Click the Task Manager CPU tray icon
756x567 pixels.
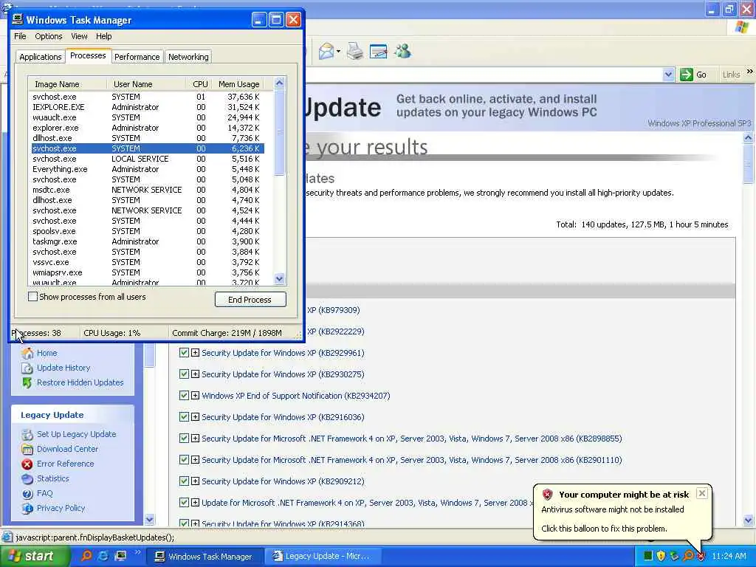648,556
